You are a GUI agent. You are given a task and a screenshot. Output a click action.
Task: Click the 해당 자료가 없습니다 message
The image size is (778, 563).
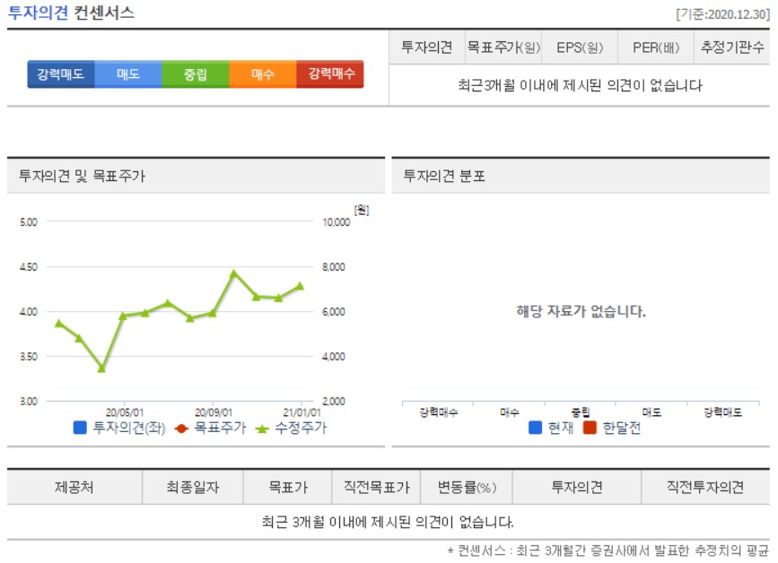581,311
